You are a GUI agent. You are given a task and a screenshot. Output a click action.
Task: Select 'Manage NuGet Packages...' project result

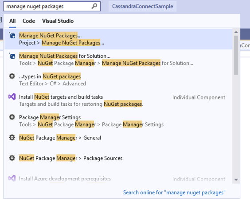click(118, 39)
